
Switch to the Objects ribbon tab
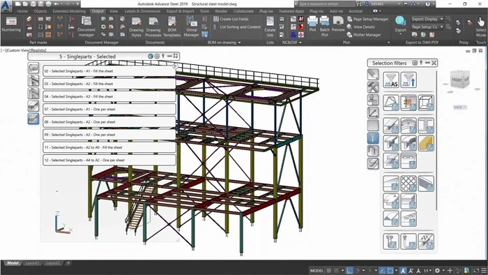40,11
